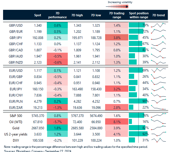Click US 2-year yields 92% position bar
Image resolution: width=169 pixels, height=152 pixels.
[x=138, y=134]
